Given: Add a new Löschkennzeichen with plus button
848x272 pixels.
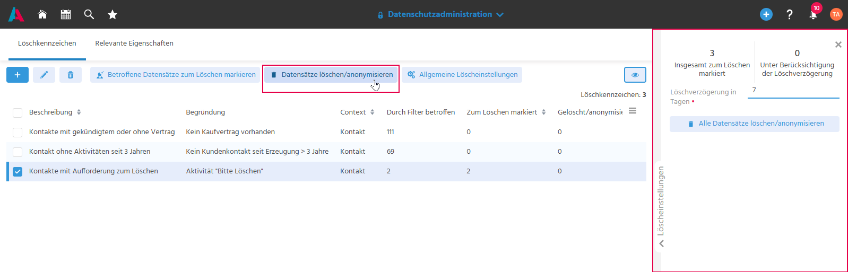Looking at the screenshot, I should pyautogui.click(x=18, y=75).
